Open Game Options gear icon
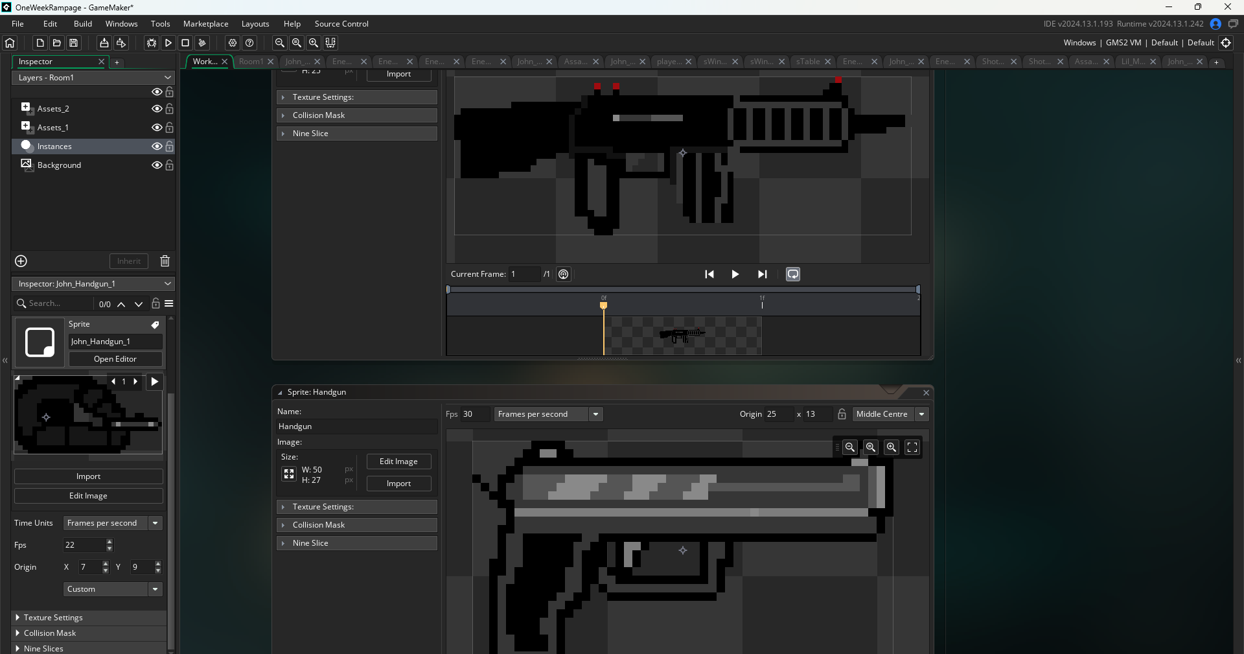 (233, 43)
